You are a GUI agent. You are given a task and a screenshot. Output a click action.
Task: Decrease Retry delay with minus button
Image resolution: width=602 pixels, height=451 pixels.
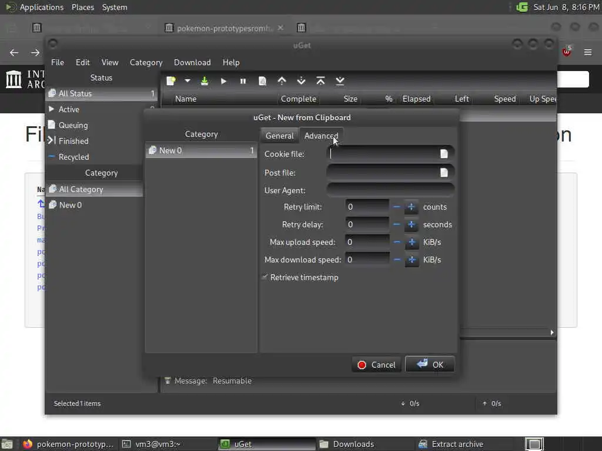tap(397, 224)
